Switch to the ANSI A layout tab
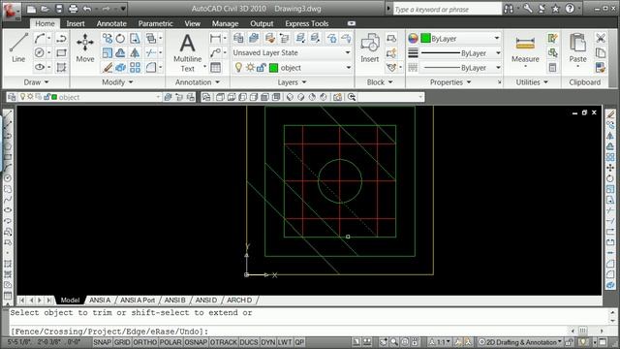This screenshot has height=349, width=620. pyautogui.click(x=100, y=300)
